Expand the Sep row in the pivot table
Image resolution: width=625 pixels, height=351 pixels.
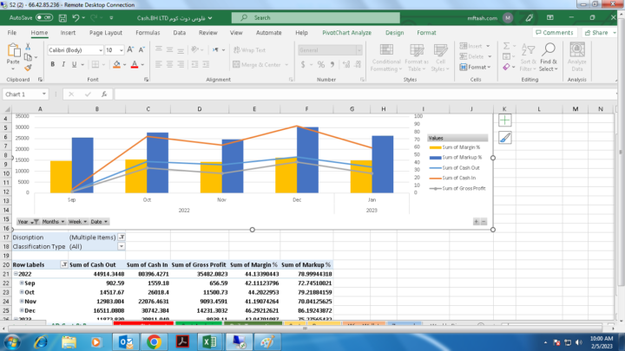(x=22, y=283)
